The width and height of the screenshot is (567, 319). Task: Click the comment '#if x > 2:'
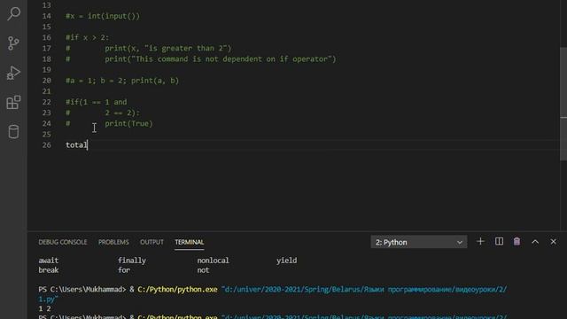[87, 37]
